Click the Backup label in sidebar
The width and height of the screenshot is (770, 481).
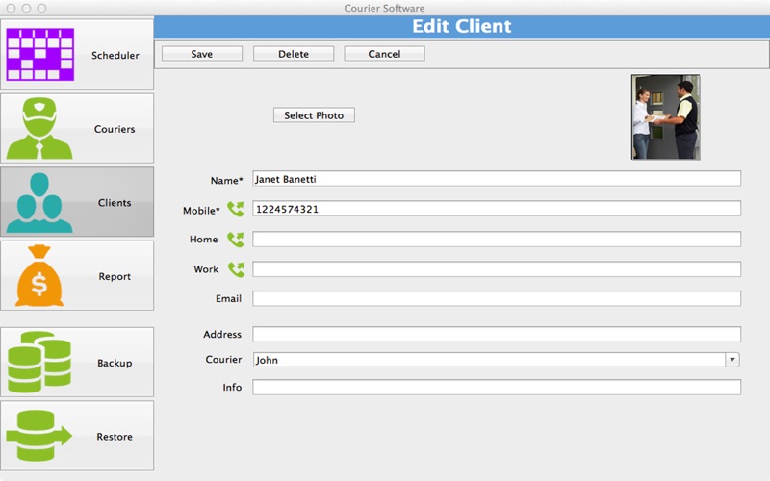point(115,363)
